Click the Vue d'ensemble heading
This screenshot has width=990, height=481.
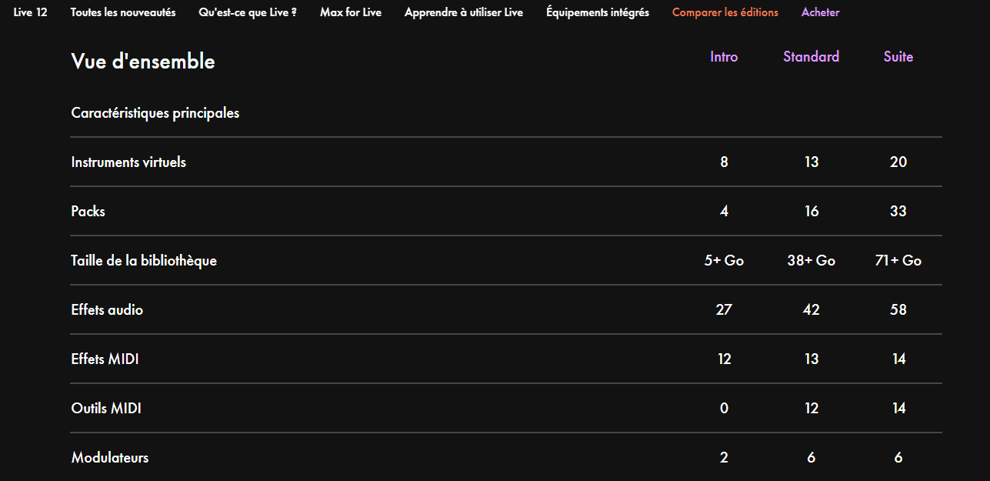pyautogui.click(x=143, y=62)
